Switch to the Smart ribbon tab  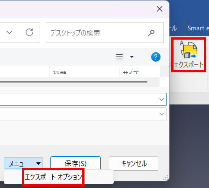click(x=198, y=28)
